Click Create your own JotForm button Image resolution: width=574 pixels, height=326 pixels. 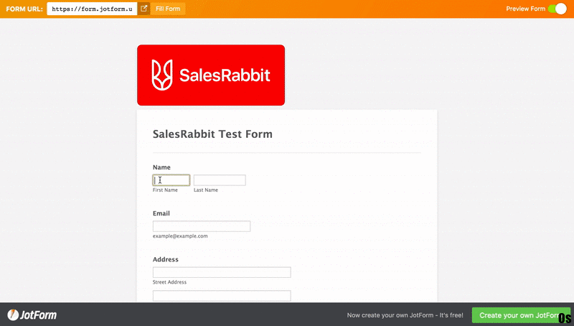(x=521, y=315)
